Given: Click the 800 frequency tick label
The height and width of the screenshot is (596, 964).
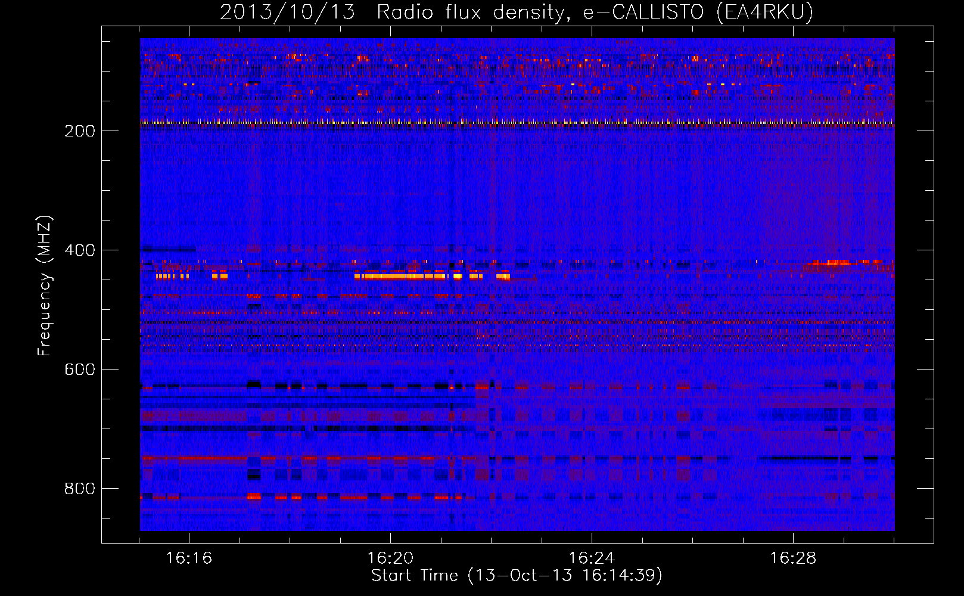Looking at the screenshot, I should click(x=80, y=489).
